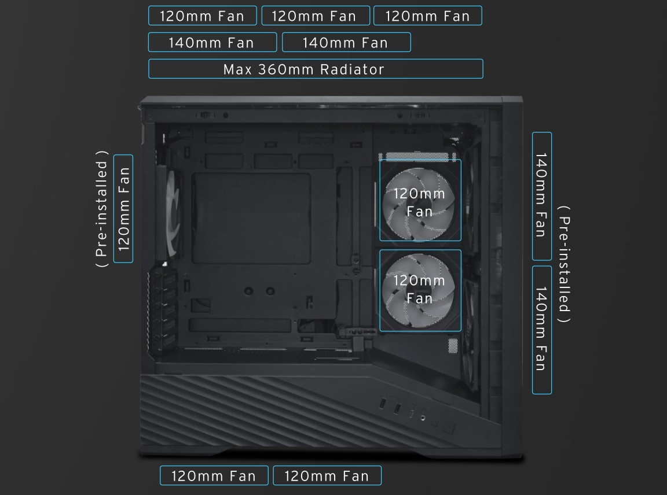Click the motherboard tray cutout area
The image size is (667, 495).
[251, 219]
